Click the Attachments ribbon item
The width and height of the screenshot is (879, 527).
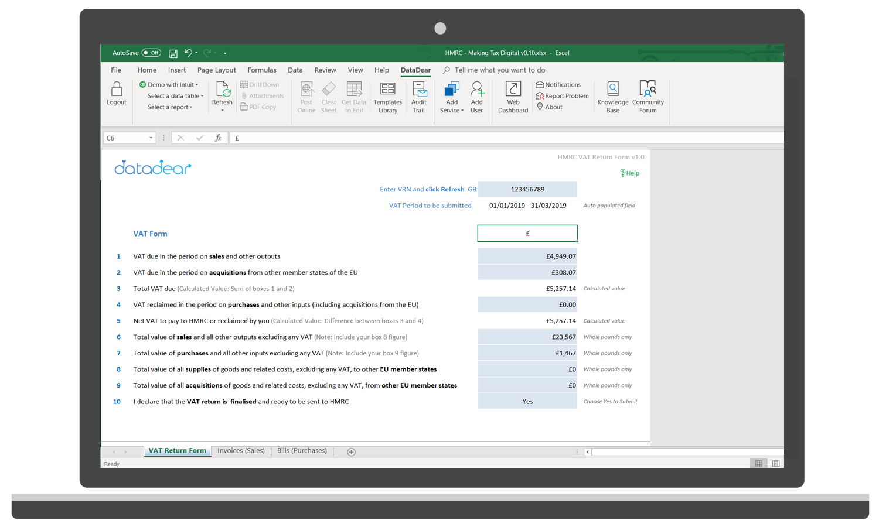(x=263, y=96)
